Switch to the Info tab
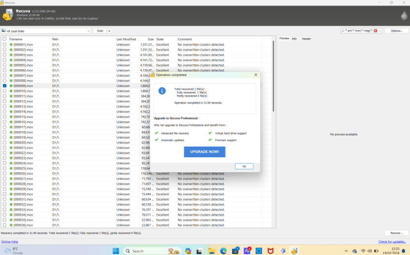 coord(294,39)
